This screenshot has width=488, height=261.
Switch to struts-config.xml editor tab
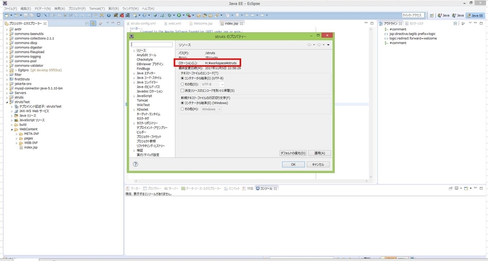click(141, 23)
